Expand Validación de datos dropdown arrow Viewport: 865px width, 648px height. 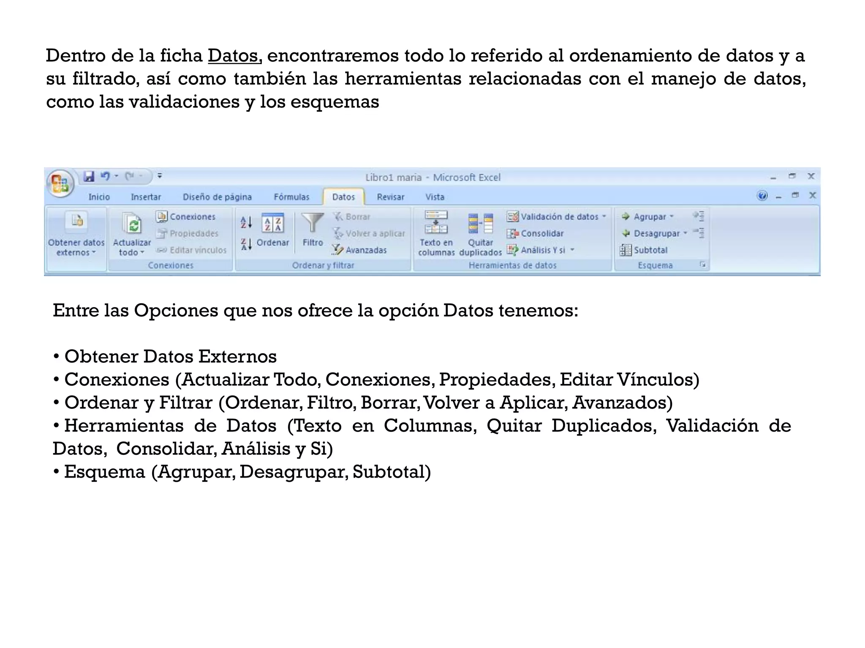[604, 216]
